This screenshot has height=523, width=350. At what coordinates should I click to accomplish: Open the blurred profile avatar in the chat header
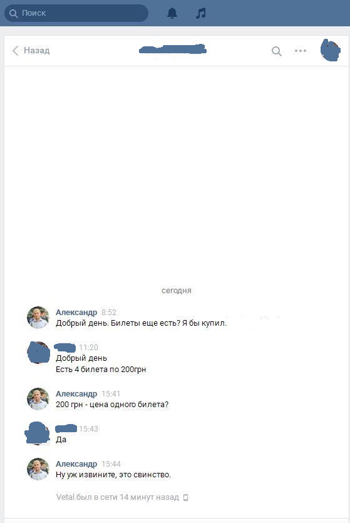click(331, 50)
